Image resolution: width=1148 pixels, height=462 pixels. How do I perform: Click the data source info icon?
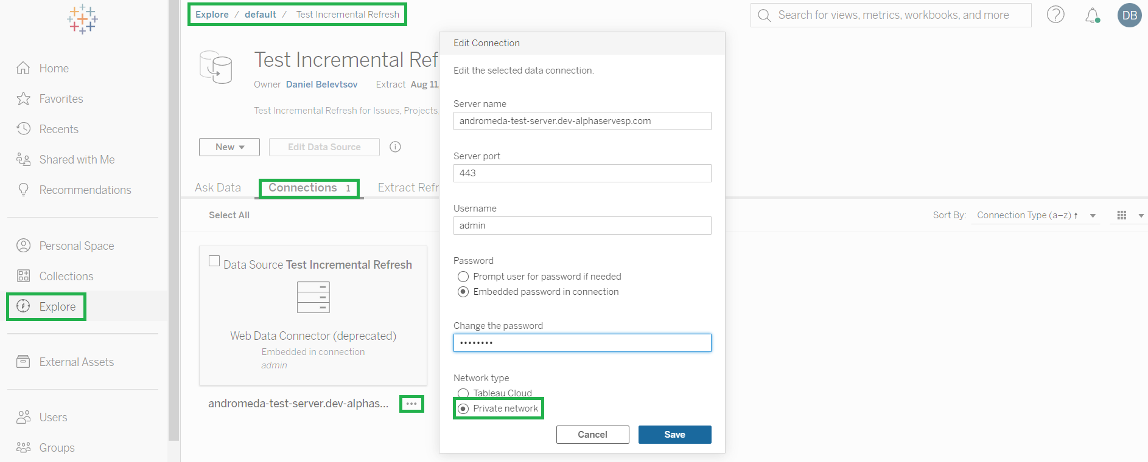point(395,147)
